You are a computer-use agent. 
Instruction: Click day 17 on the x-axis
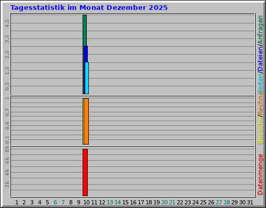[141, 202]
